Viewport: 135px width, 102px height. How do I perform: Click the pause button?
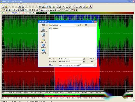pyautogui.click(x=19, y=13)
